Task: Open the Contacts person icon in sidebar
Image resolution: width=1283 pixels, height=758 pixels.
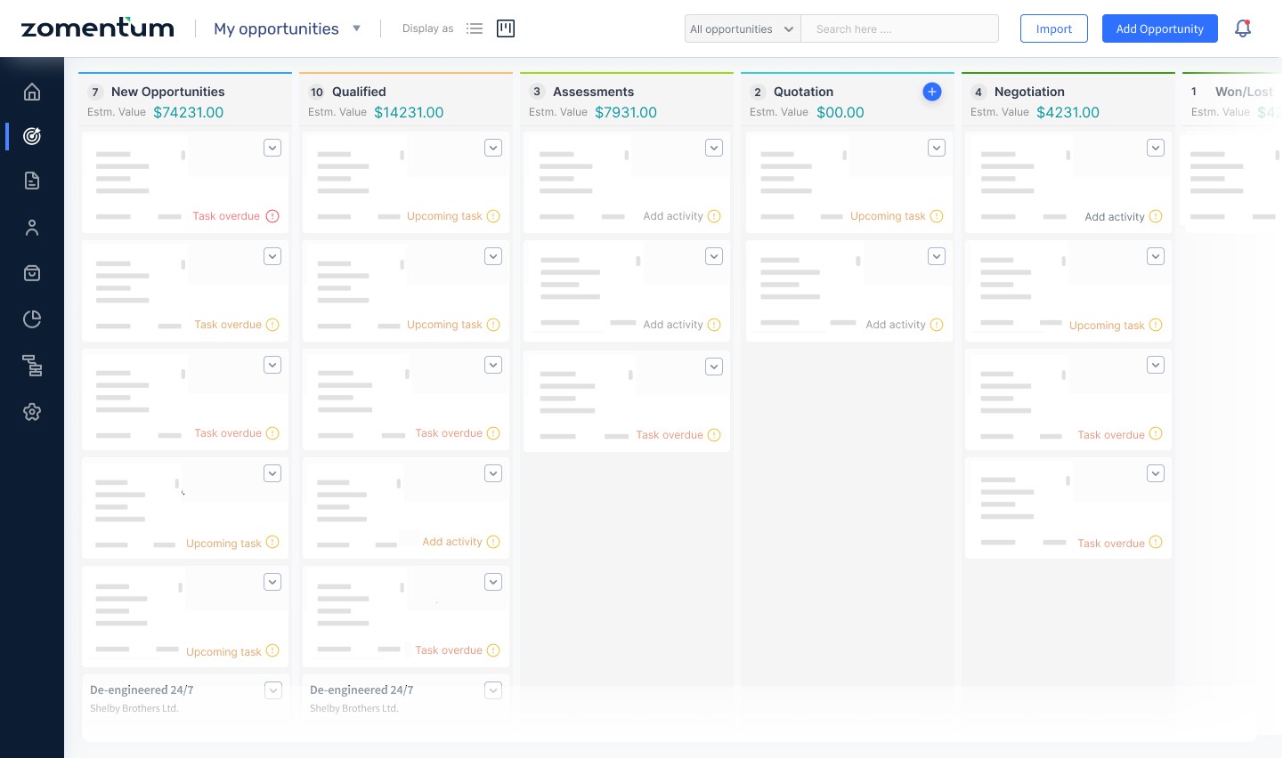Action: pyautogui.click(x=32, y=228)
